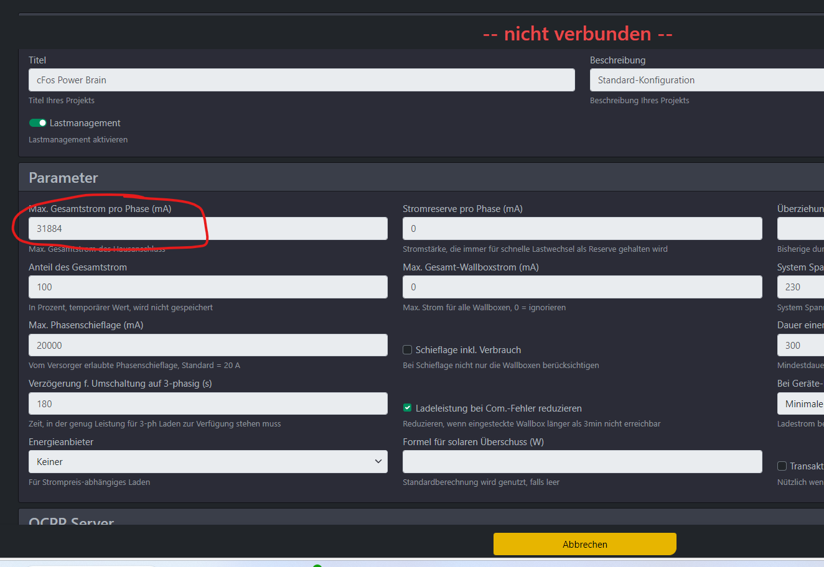824x567 pixels.
Task: Focus the Verzögerung f. Umschaltung auf 3-phasig field
Action: (208, 404)
